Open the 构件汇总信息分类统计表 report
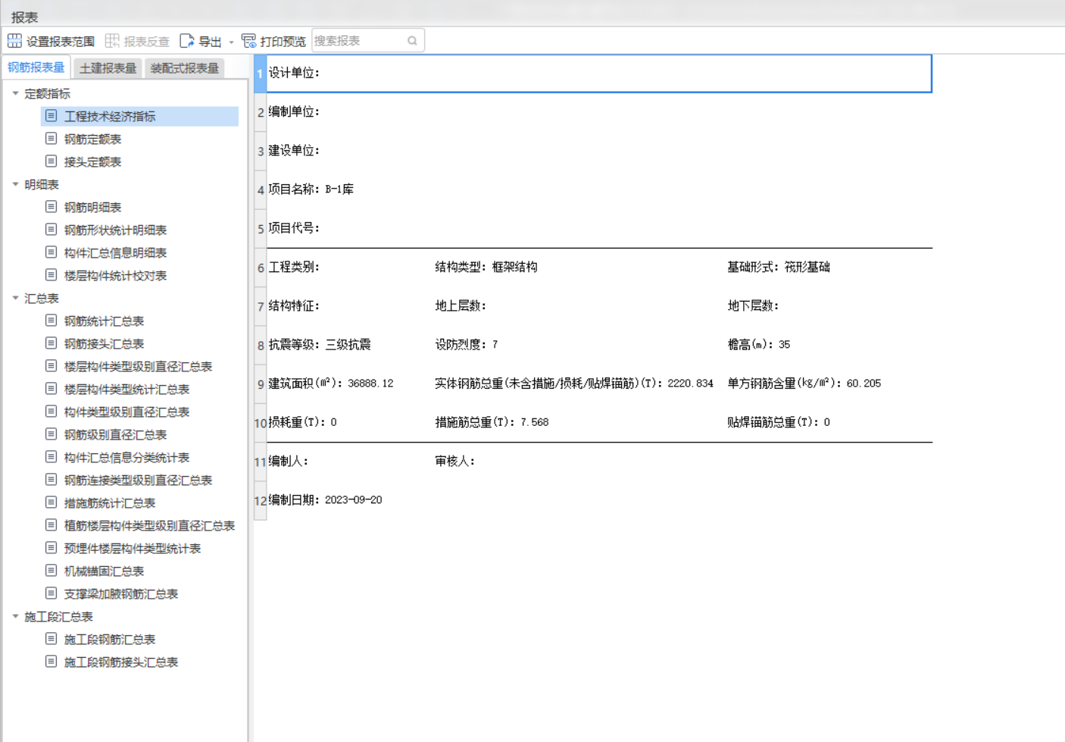1065x742 pixels. pyautogui.click(x=126, y=457)
